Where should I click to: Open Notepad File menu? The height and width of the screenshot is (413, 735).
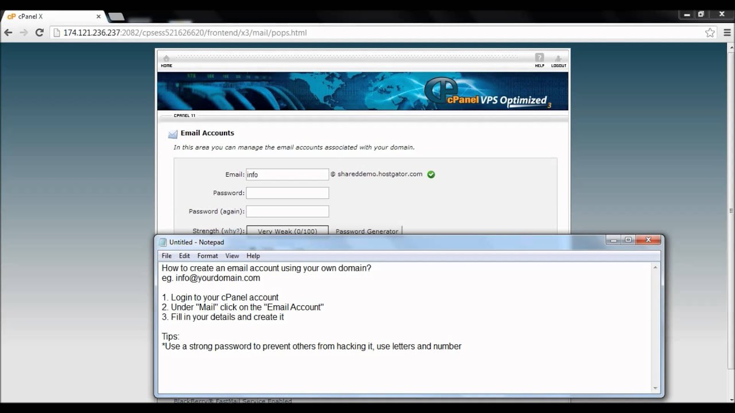[x=167, y=256]
